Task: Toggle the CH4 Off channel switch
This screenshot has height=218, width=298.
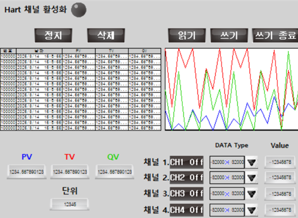Action: pos(187,210)
